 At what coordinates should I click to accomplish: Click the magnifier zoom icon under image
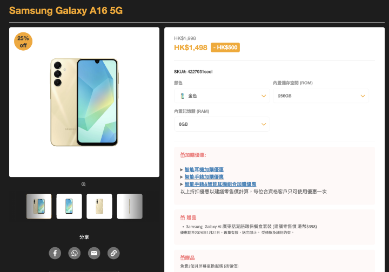click(84, 185)
